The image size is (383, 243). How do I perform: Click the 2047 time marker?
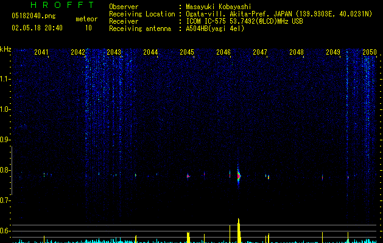(x=260, y=52)
